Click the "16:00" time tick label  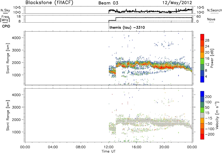[x=136, y=147]
